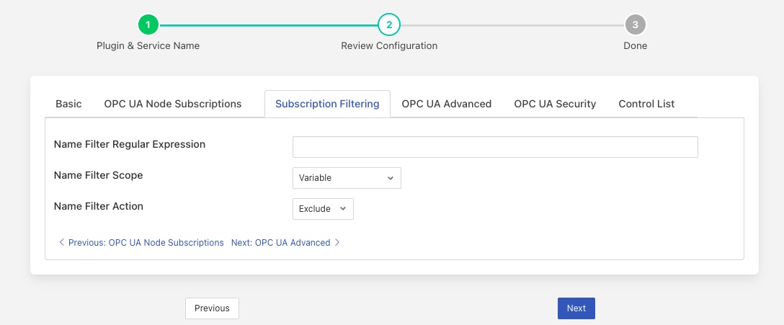Select the Subscription Filtering tab
Screen dimensions: 784x325
pyautogui.click(x=327, y=104)
